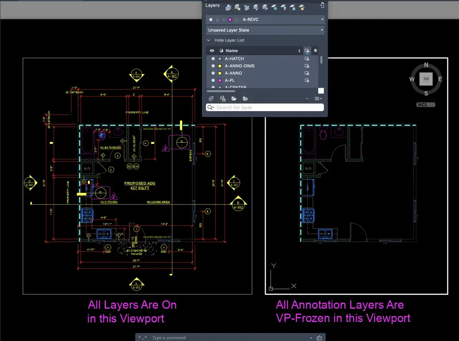Click the Unlock Layer open padlock icon

click(302, 7)
